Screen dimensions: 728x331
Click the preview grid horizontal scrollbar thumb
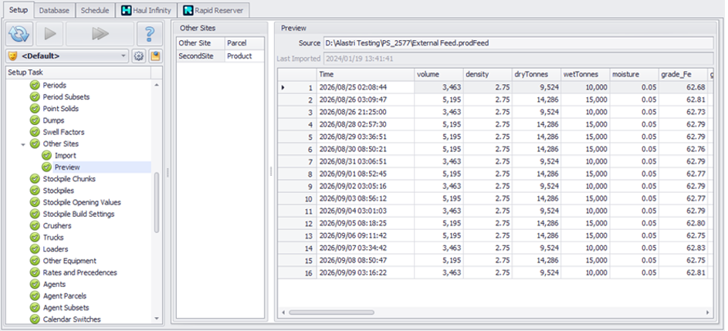point(331,312)
